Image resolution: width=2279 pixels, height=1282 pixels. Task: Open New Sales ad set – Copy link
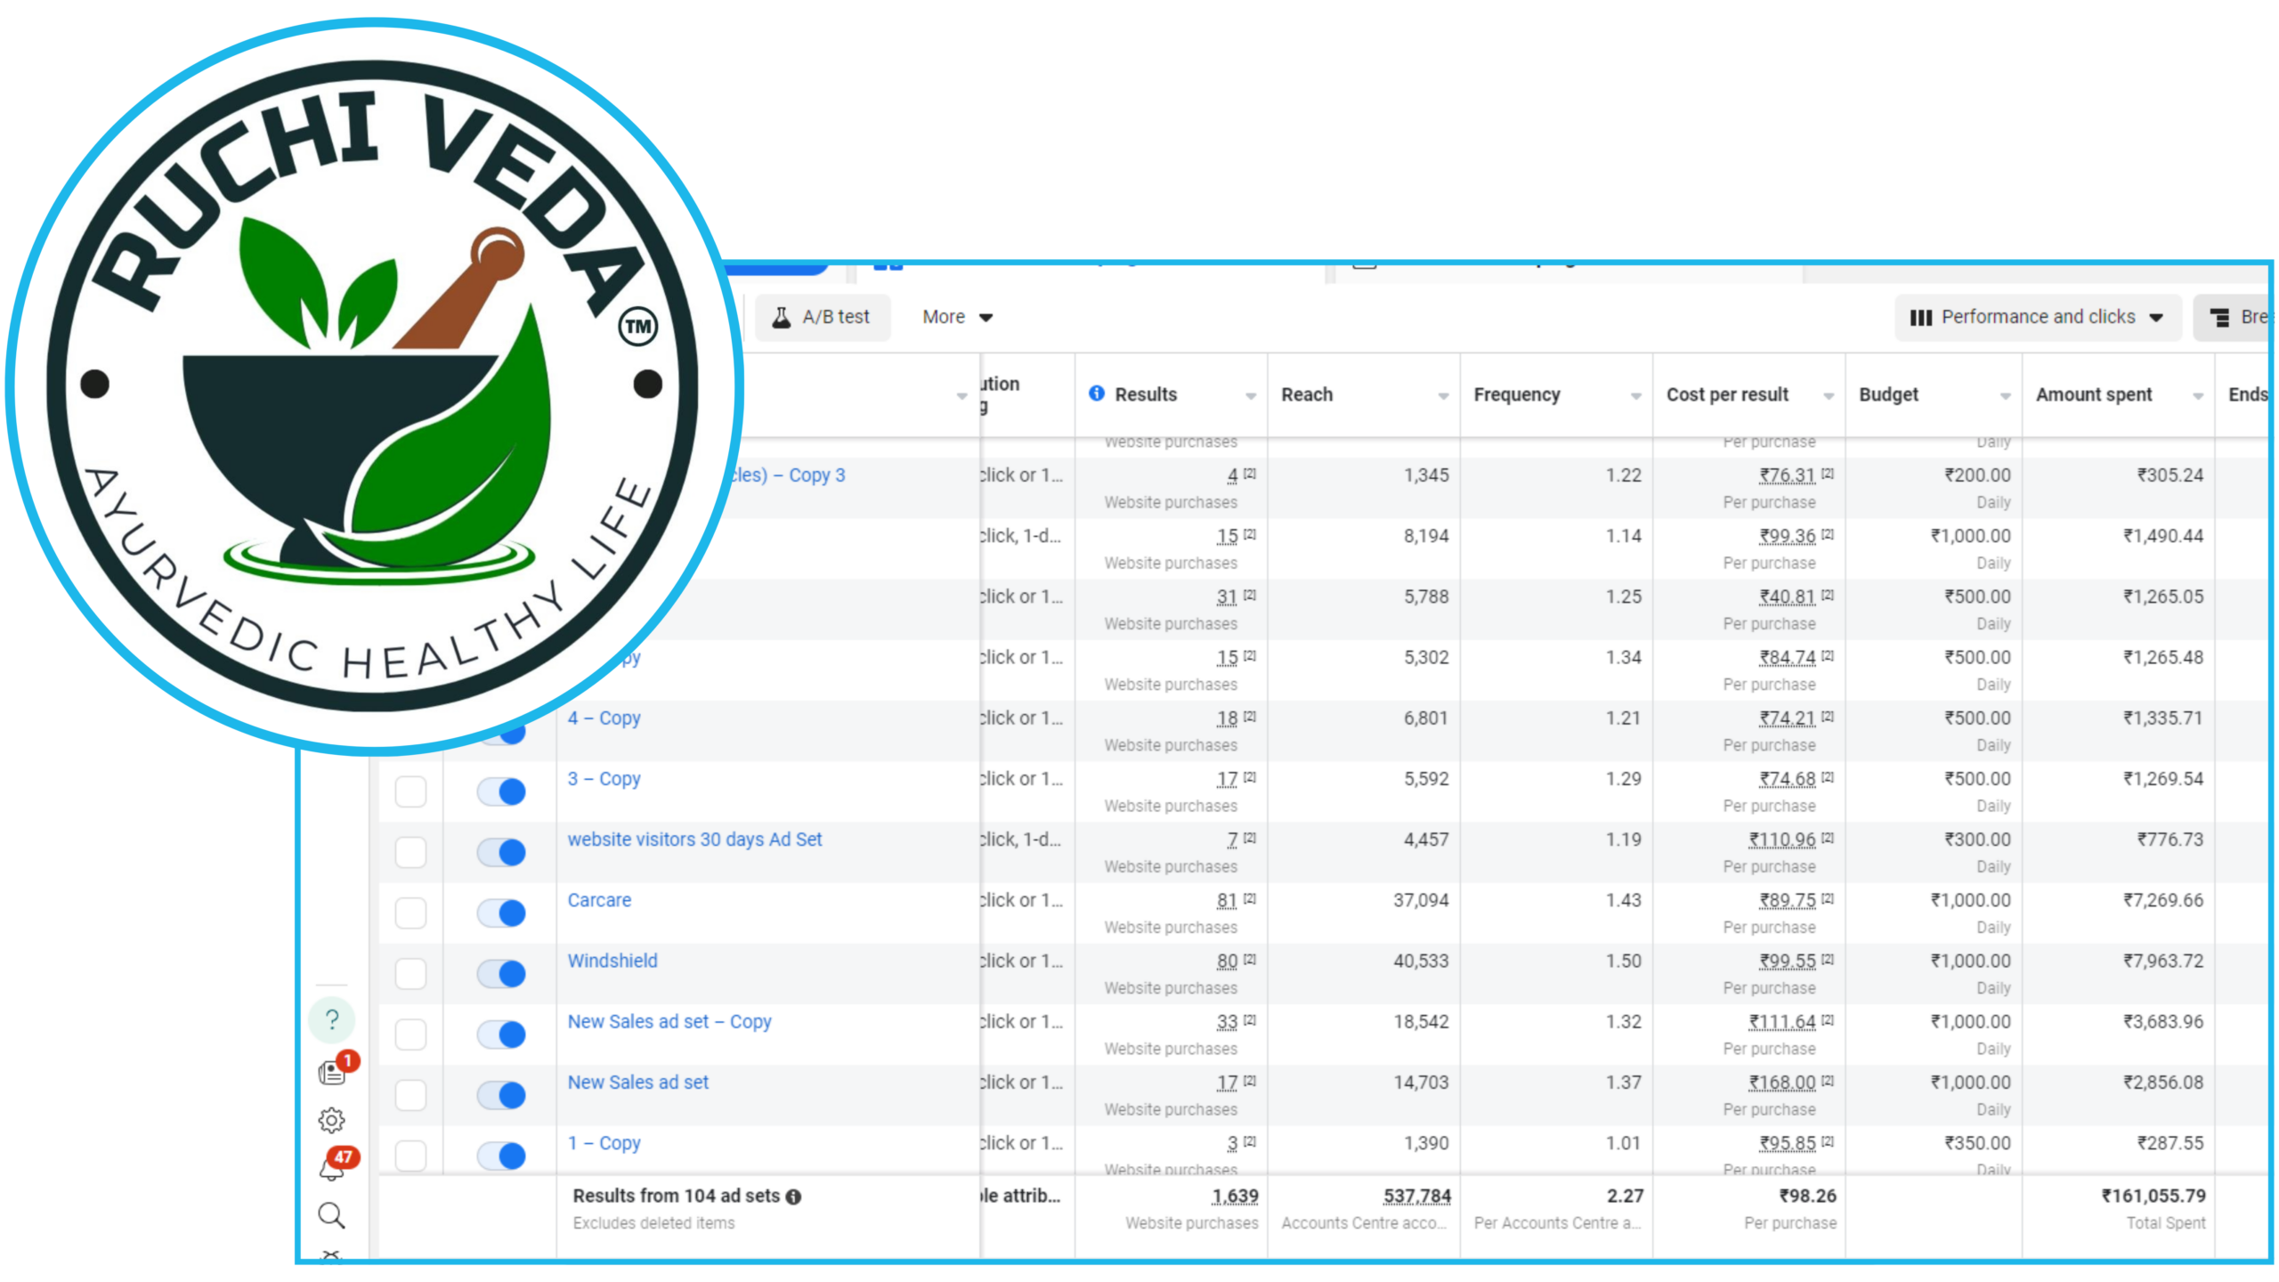(x=669, y=1022)
